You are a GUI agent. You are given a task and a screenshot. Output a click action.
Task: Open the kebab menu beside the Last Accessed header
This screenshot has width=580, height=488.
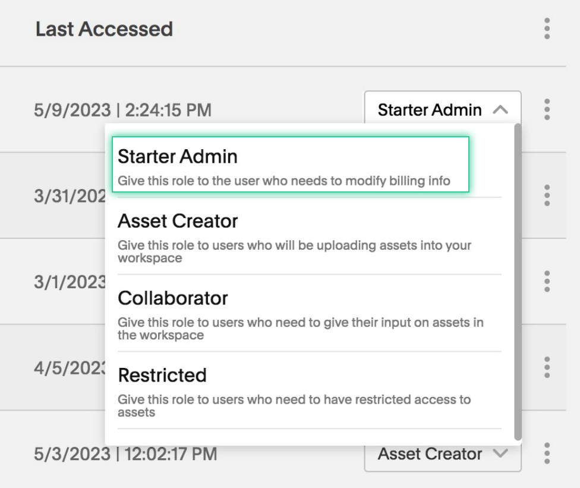click(x=547, y=29)
